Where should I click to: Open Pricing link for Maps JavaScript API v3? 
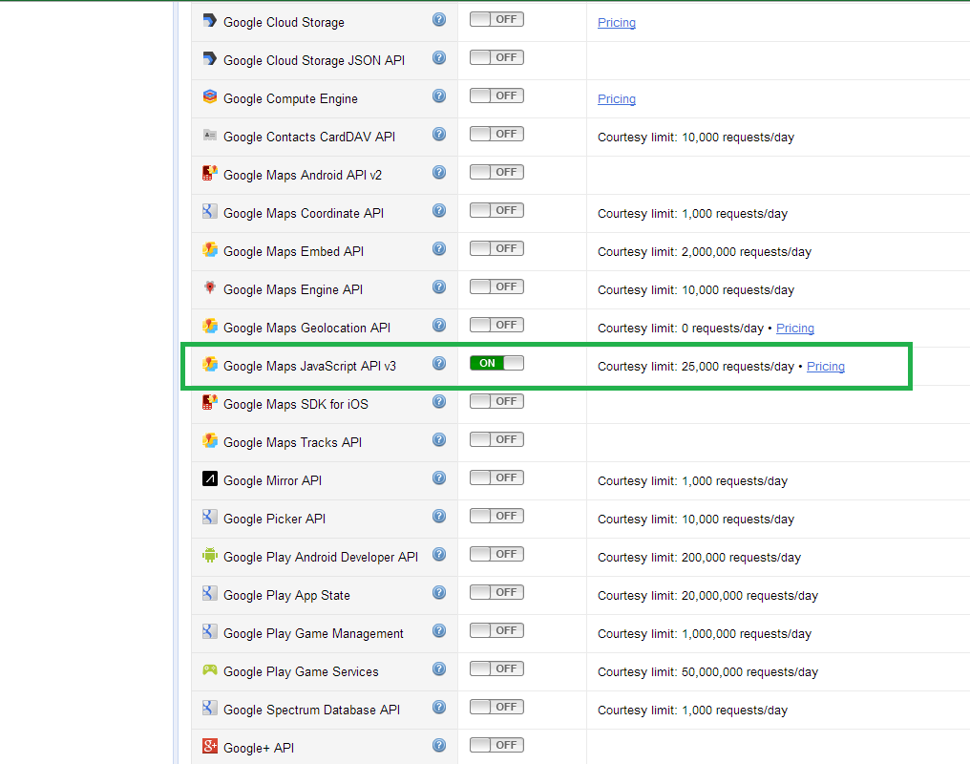(x=825, y=367)
